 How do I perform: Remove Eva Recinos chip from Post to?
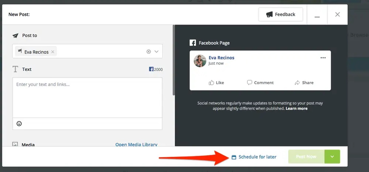coord(53,52)
